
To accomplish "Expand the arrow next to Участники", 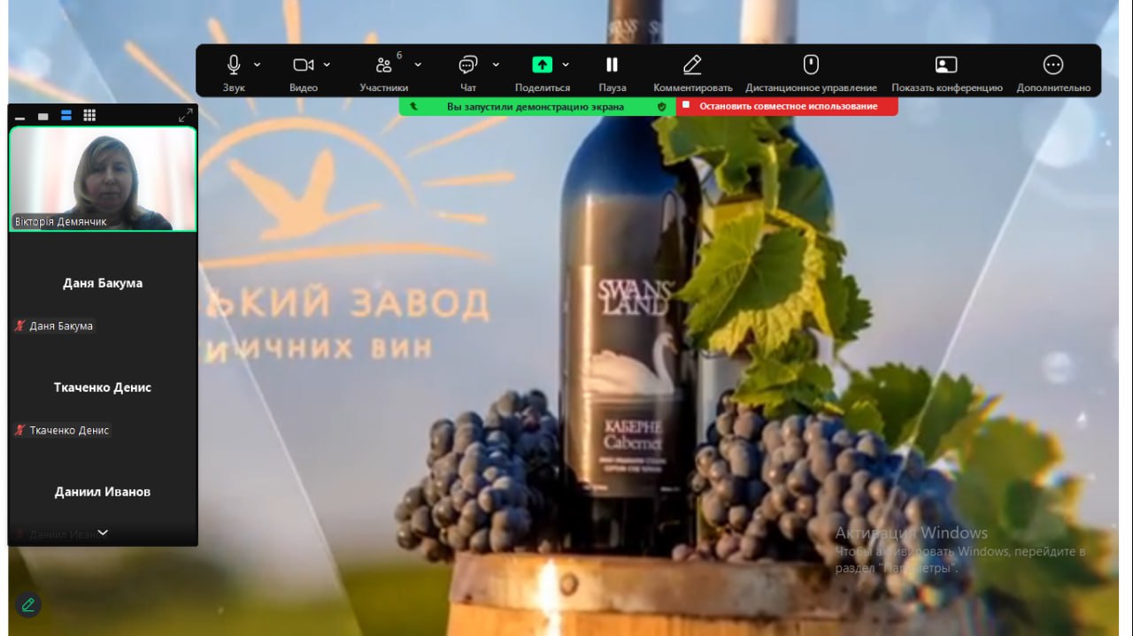I will coord(418,65).
